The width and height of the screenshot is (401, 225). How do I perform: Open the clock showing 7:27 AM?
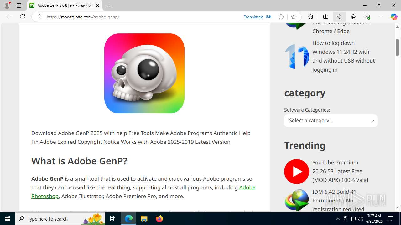click(x=375, y=219)
